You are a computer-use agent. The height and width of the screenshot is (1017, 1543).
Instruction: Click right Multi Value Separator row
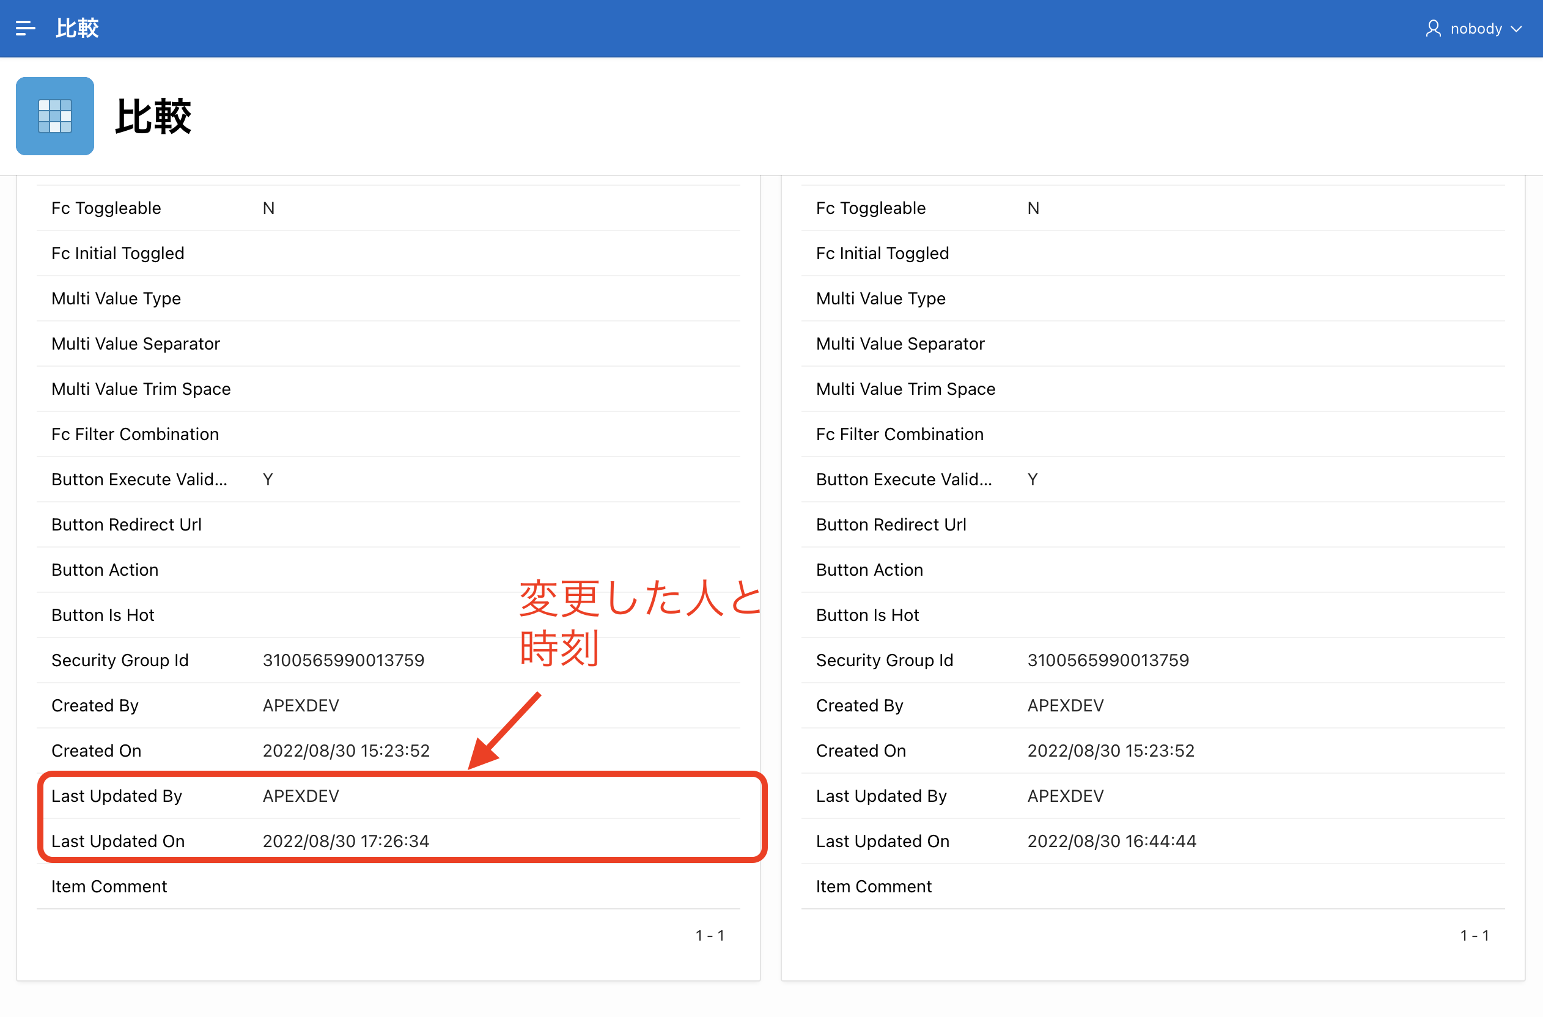point(900,343)
